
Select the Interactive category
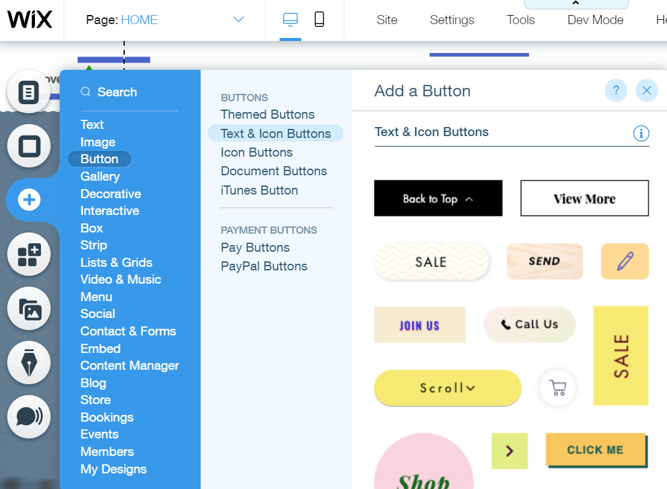tap(110, 211)
